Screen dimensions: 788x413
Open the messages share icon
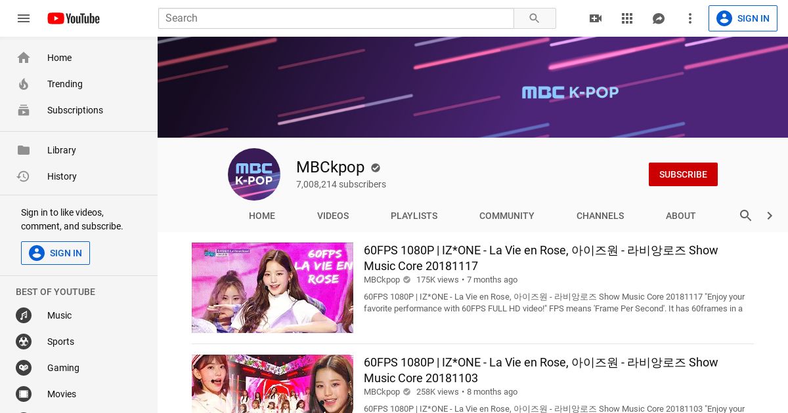pos(659,18)
